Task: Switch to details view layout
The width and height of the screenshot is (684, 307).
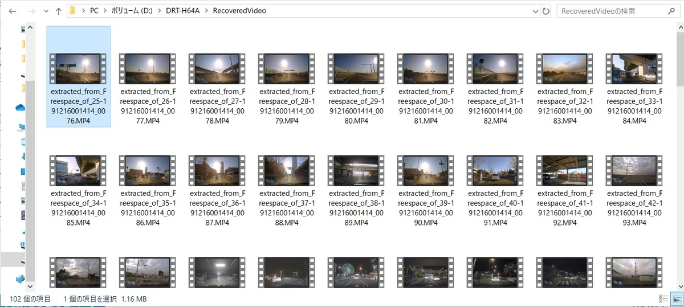Action: click(x=663, y=298)
